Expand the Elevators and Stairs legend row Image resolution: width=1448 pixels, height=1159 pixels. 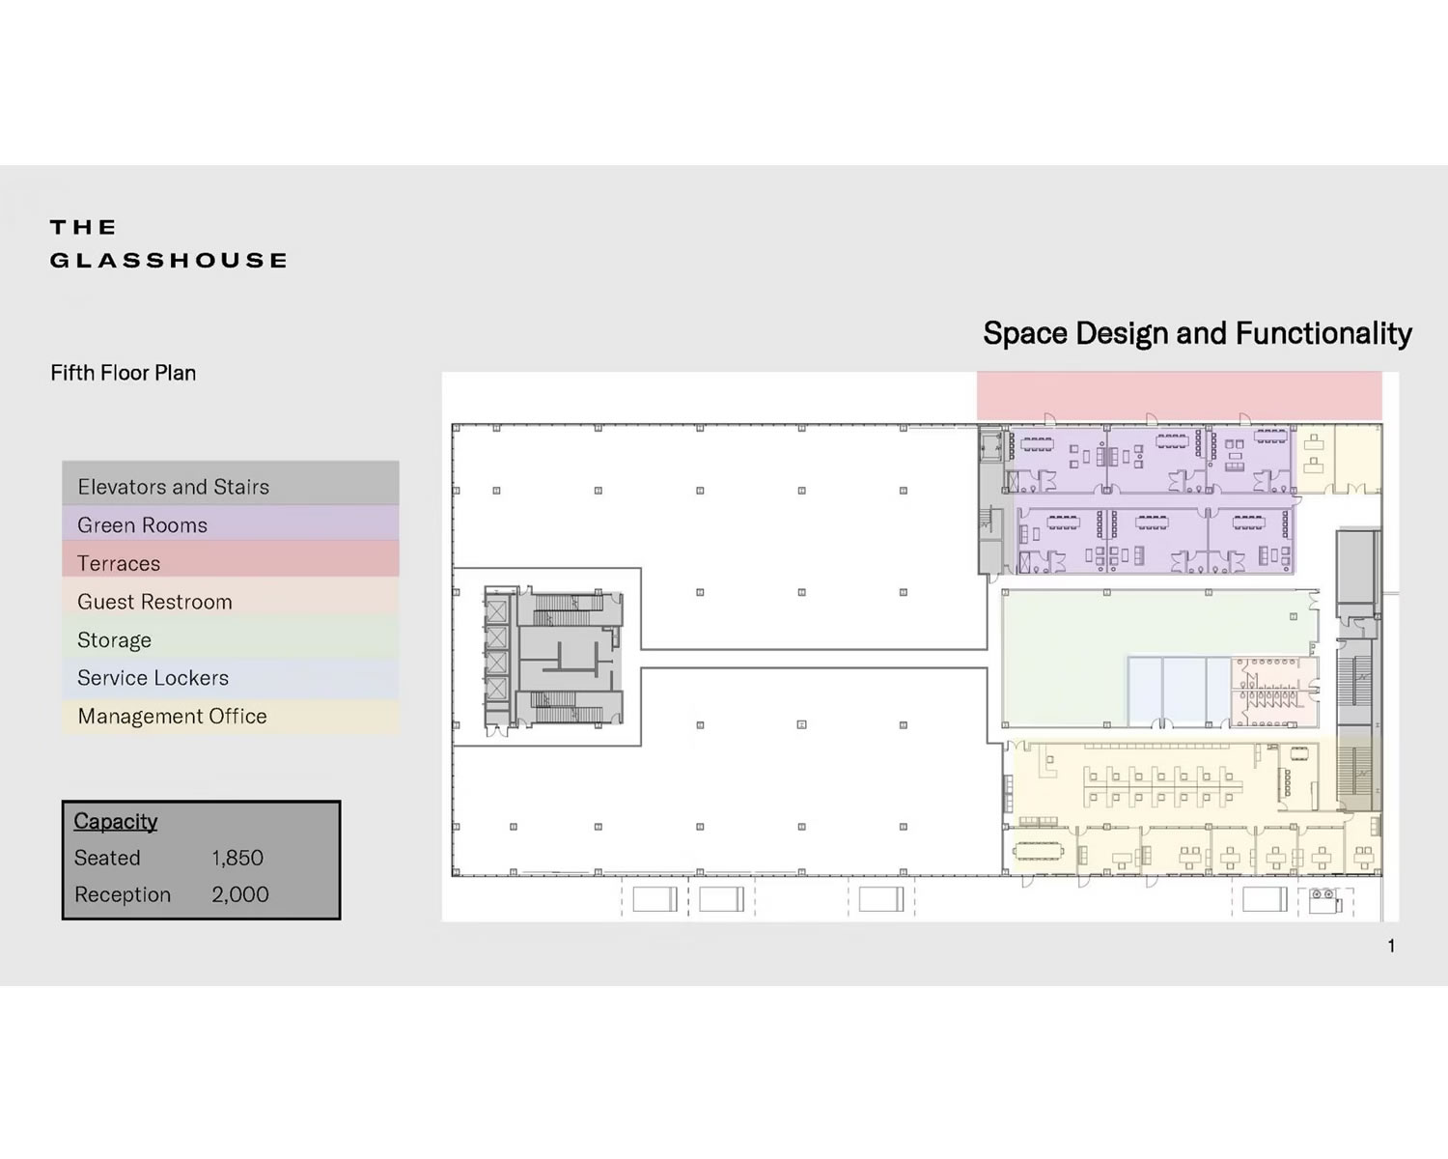click(x=174, y=486)
